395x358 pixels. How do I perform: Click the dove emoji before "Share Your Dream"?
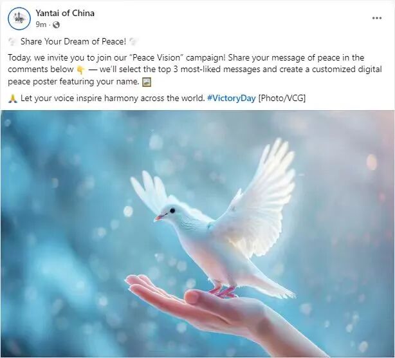tap(12, 42)
